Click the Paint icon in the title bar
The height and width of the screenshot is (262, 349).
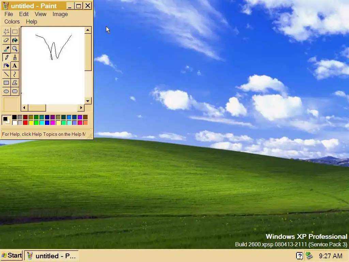point(6,6)
